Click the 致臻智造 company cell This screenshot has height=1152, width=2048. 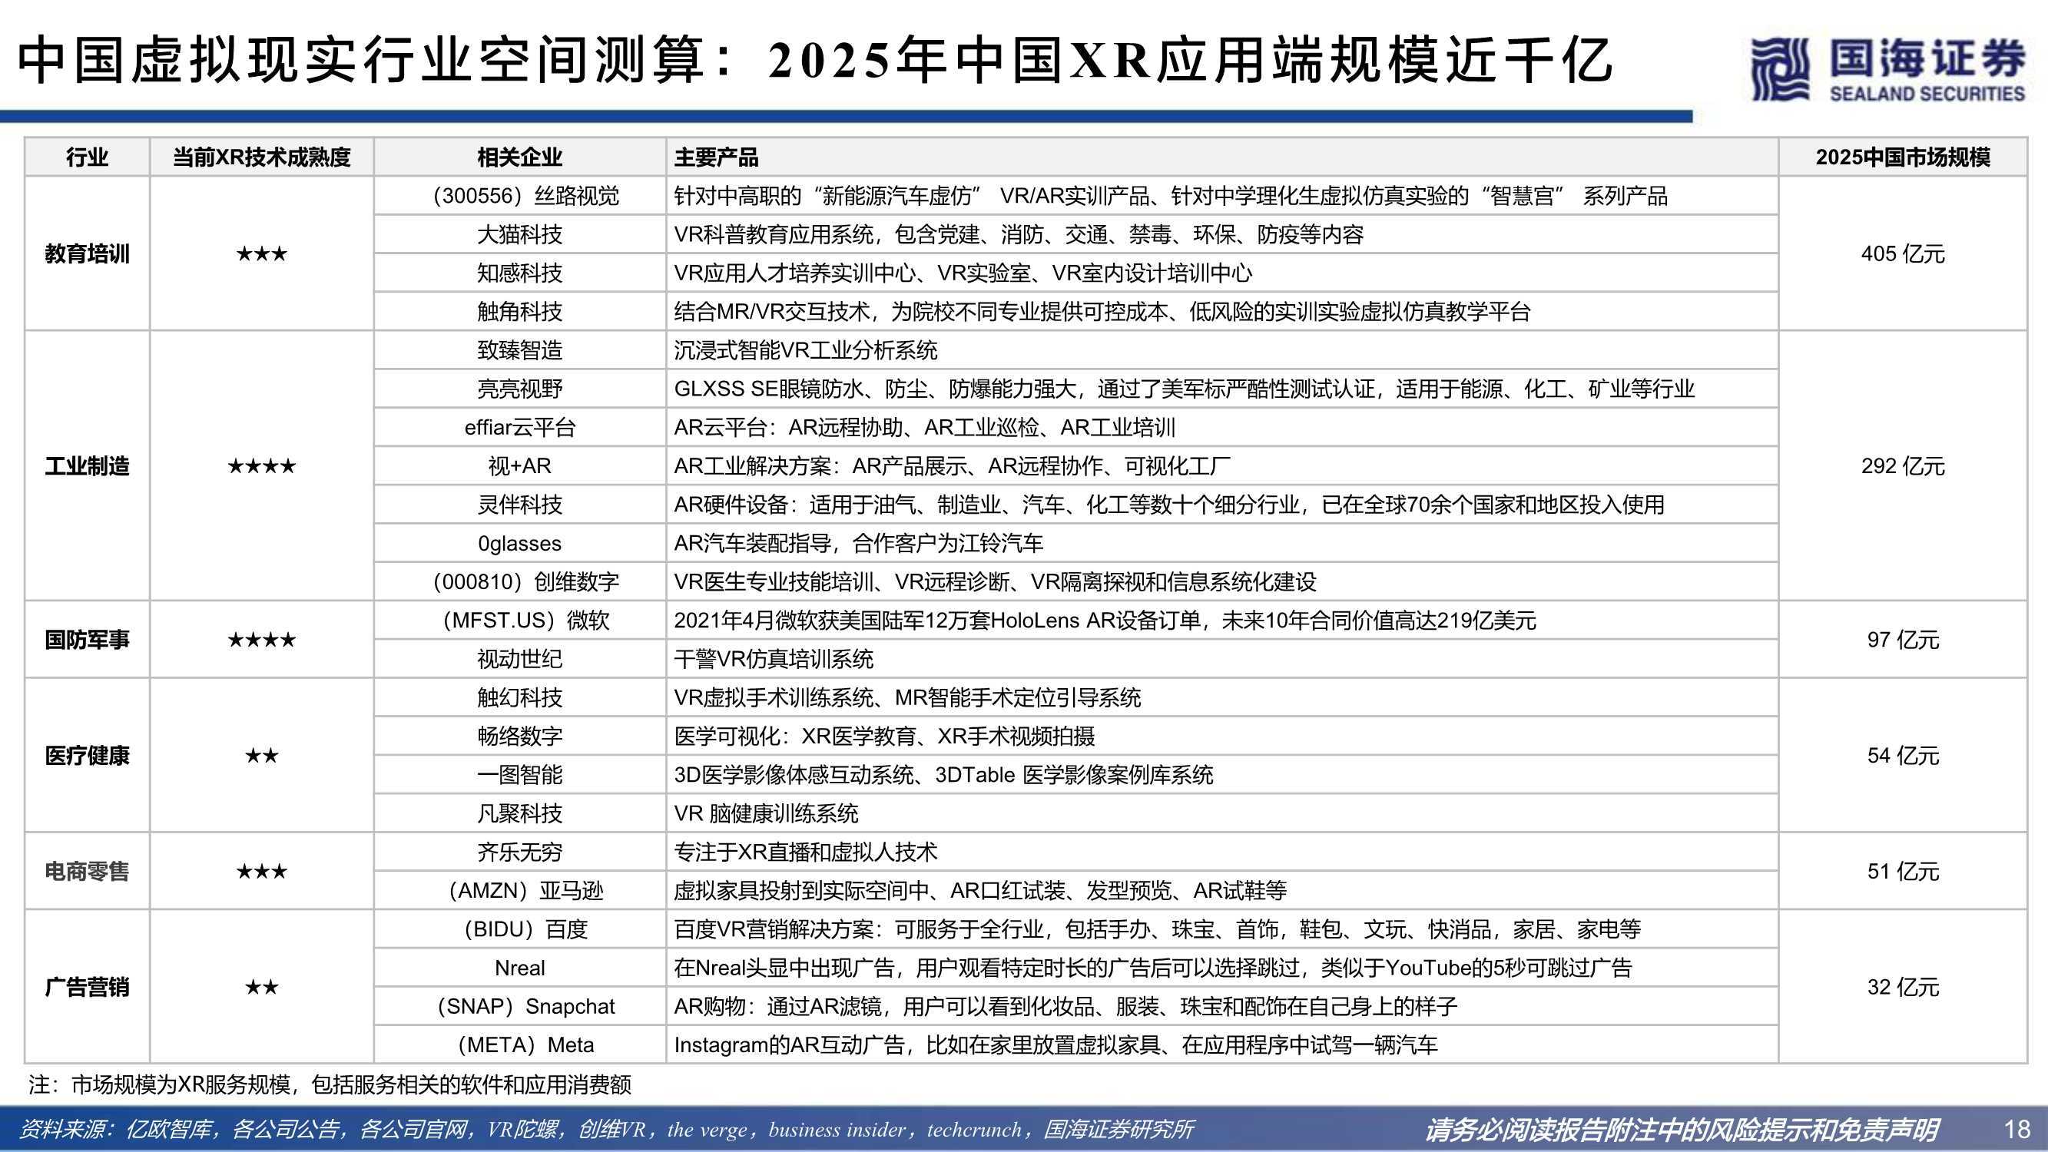point(519,349)
